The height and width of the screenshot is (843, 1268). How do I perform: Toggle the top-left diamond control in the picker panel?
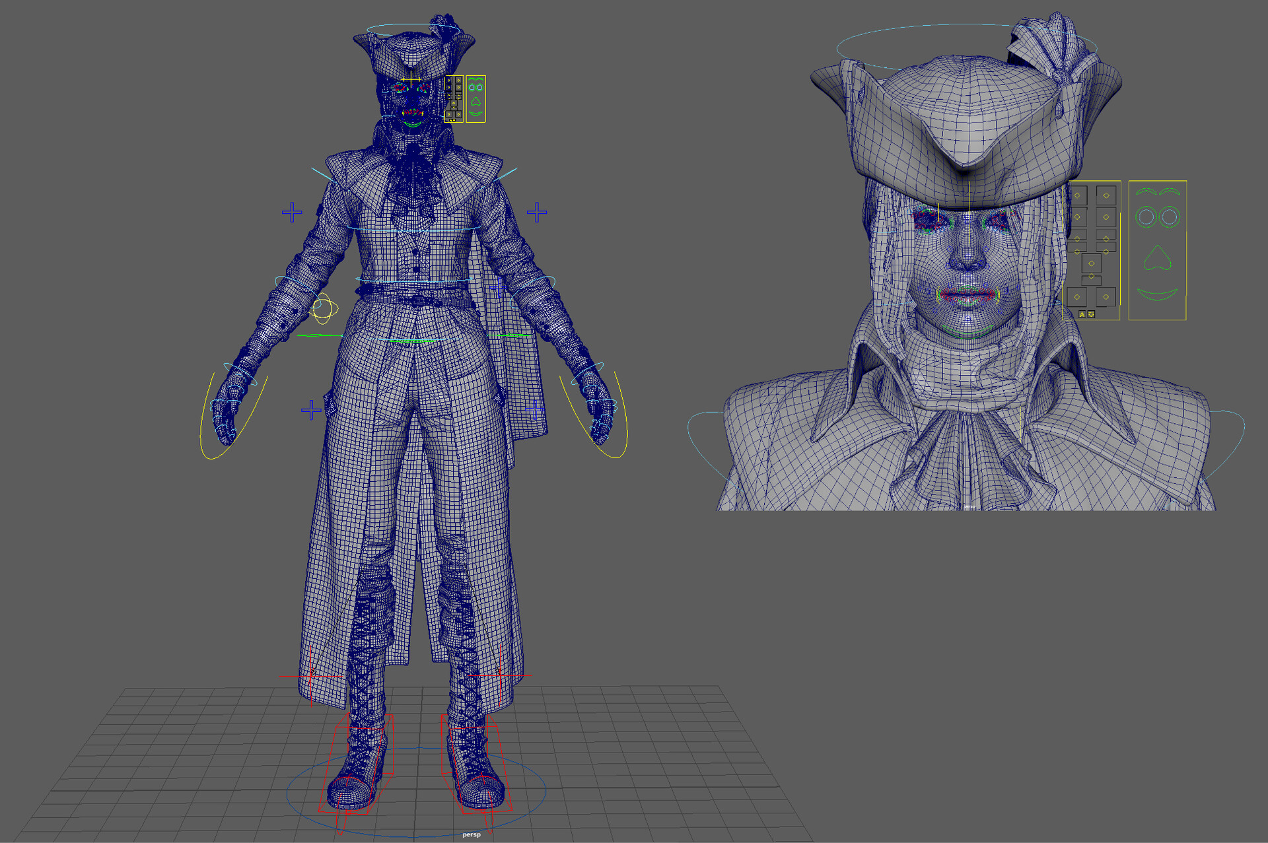[1078, 195]
